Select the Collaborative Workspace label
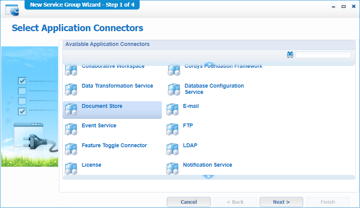360x208 pixels. coord(113,66)
